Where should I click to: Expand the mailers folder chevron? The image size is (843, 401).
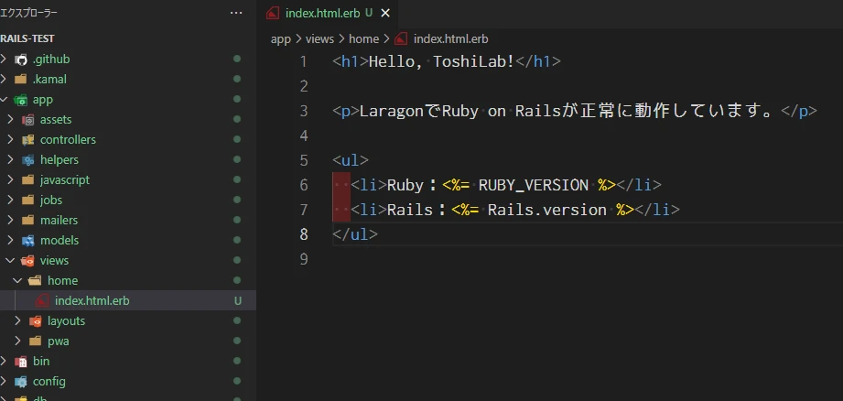click(10, 221)
